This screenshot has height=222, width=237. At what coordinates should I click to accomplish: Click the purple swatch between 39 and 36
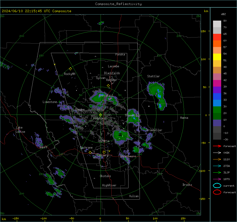(217, 90)
